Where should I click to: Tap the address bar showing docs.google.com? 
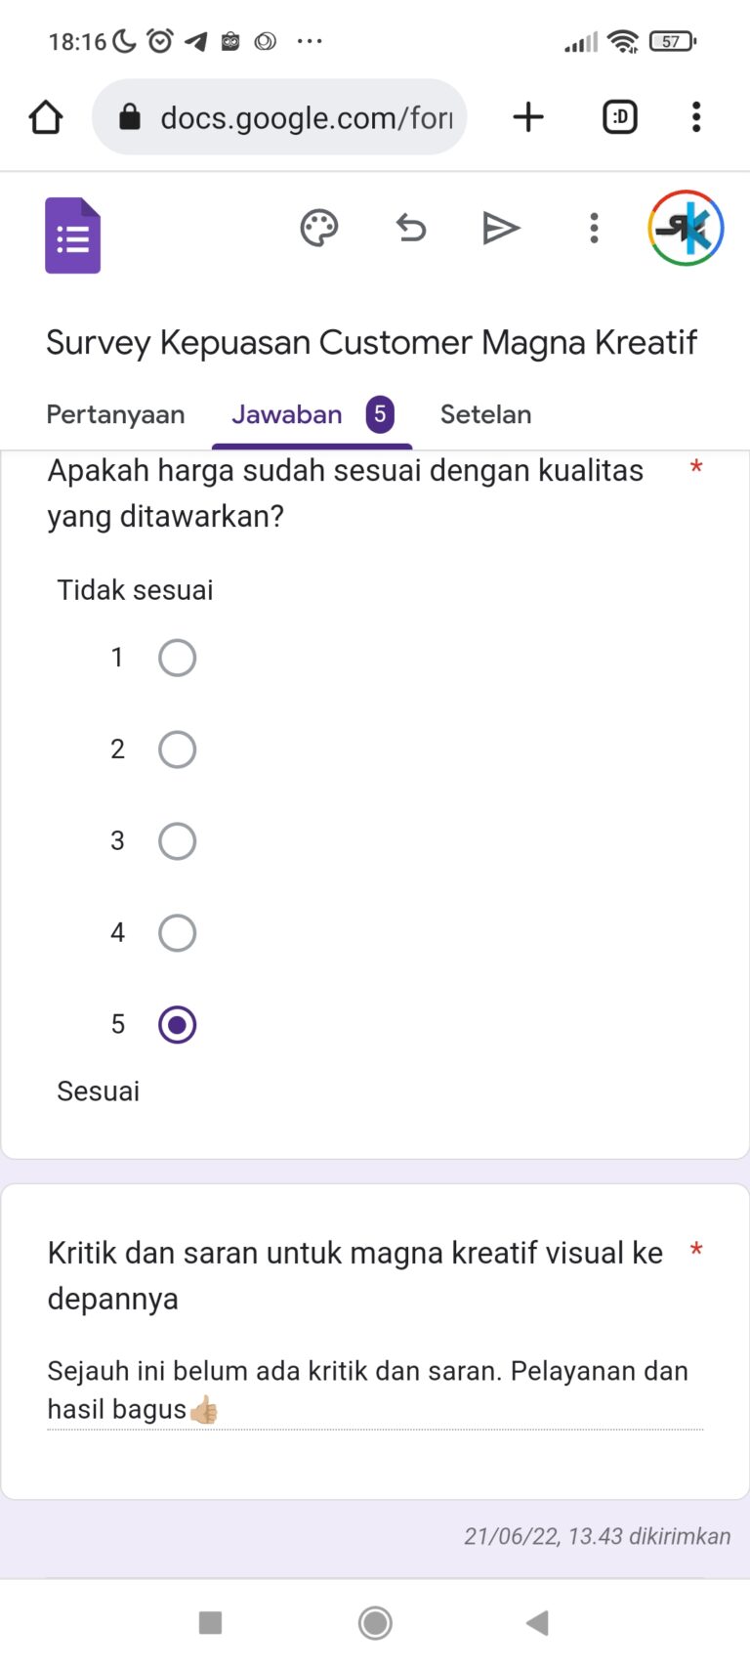tap(293, 116)
